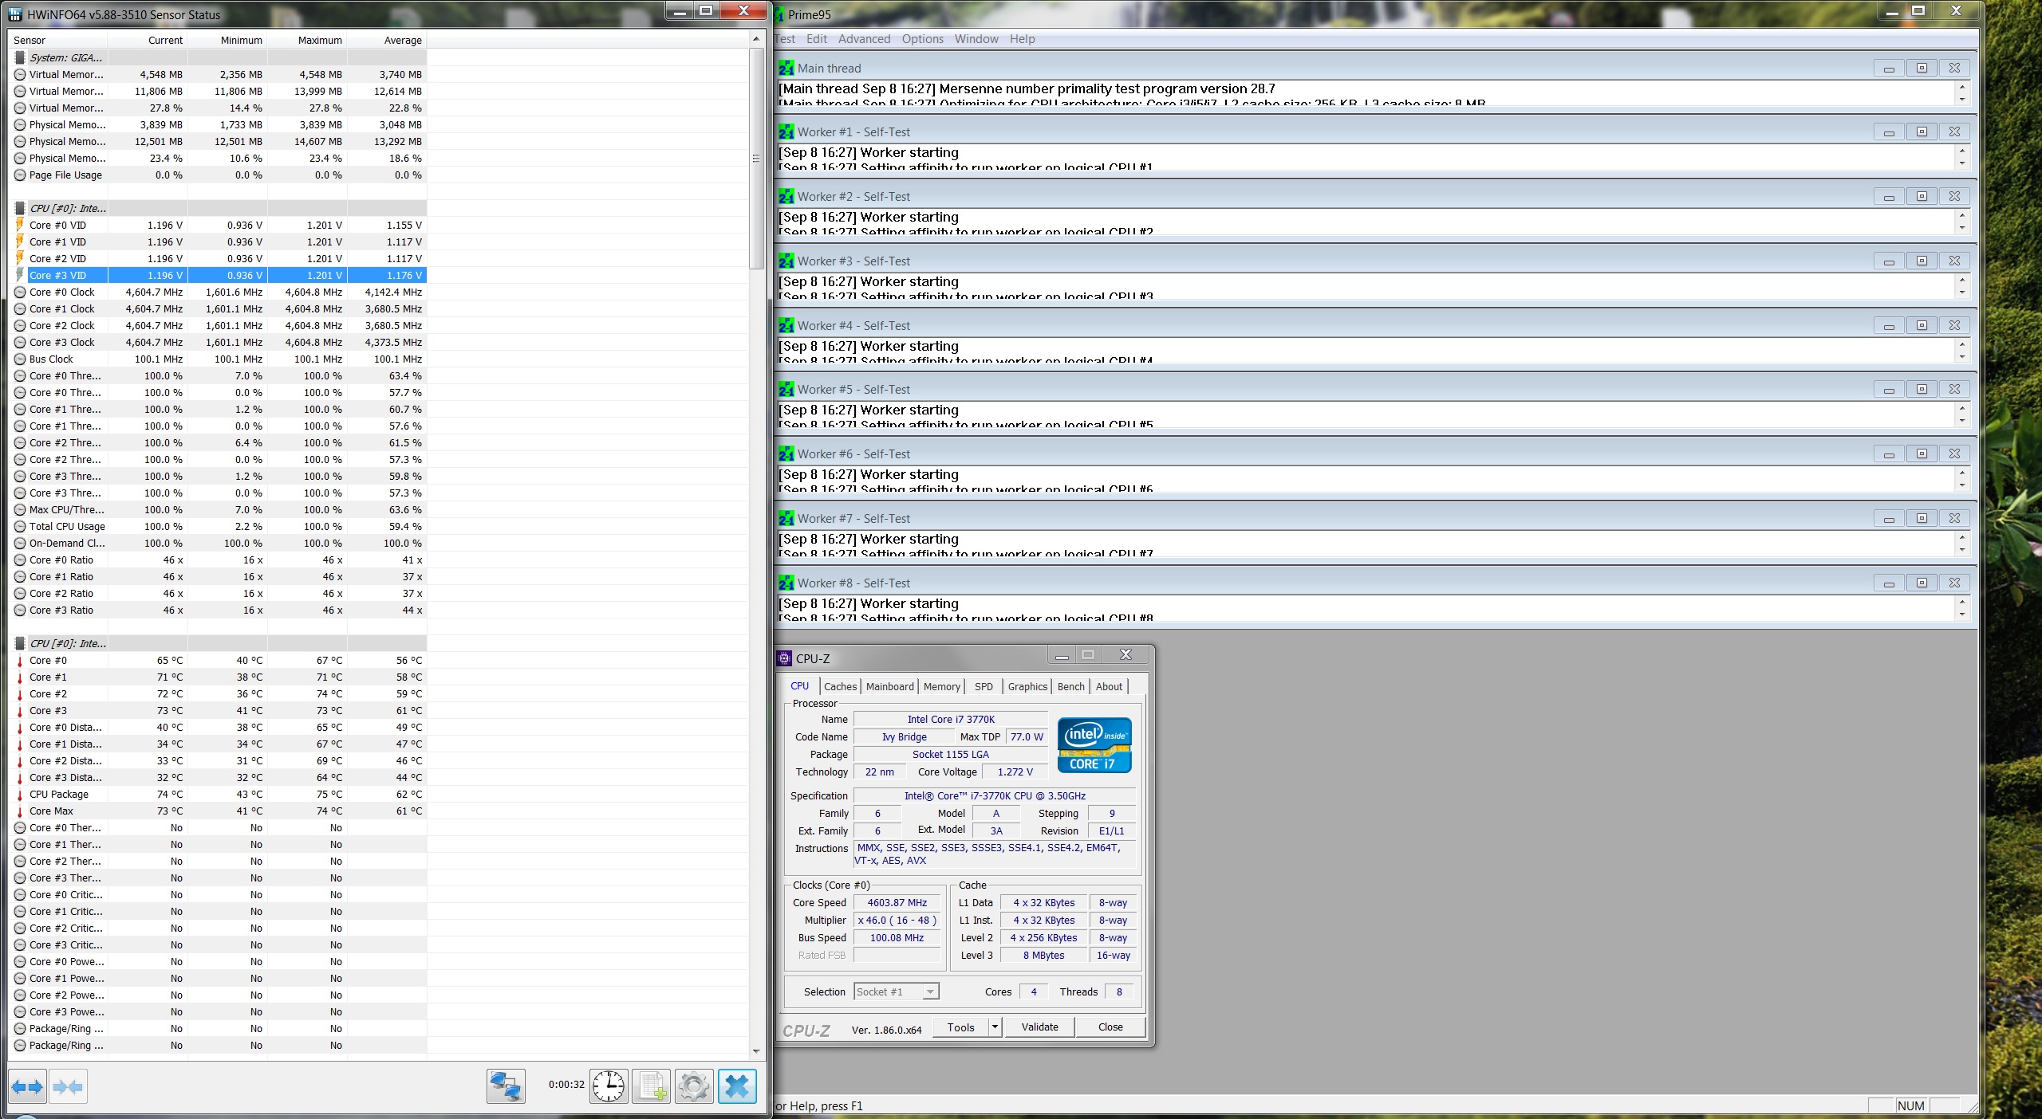Open the remote network monitoring icon
The image size is (2042, 1119).
click(506, 1086)
